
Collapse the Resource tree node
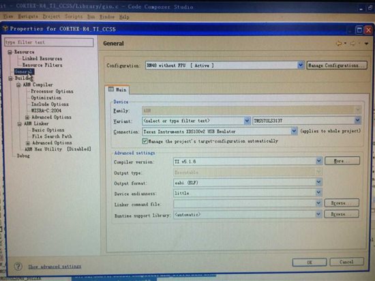[x=10, y=52]
